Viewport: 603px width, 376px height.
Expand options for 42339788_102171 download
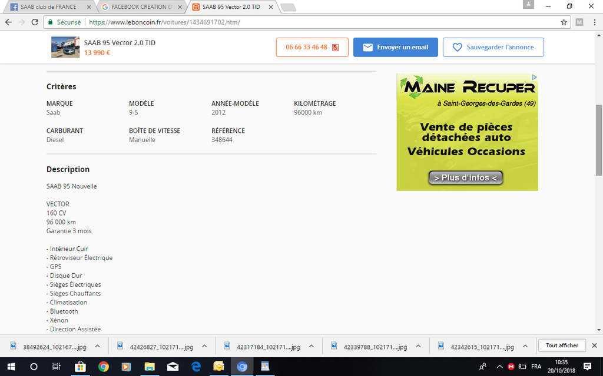pos(419,347)
